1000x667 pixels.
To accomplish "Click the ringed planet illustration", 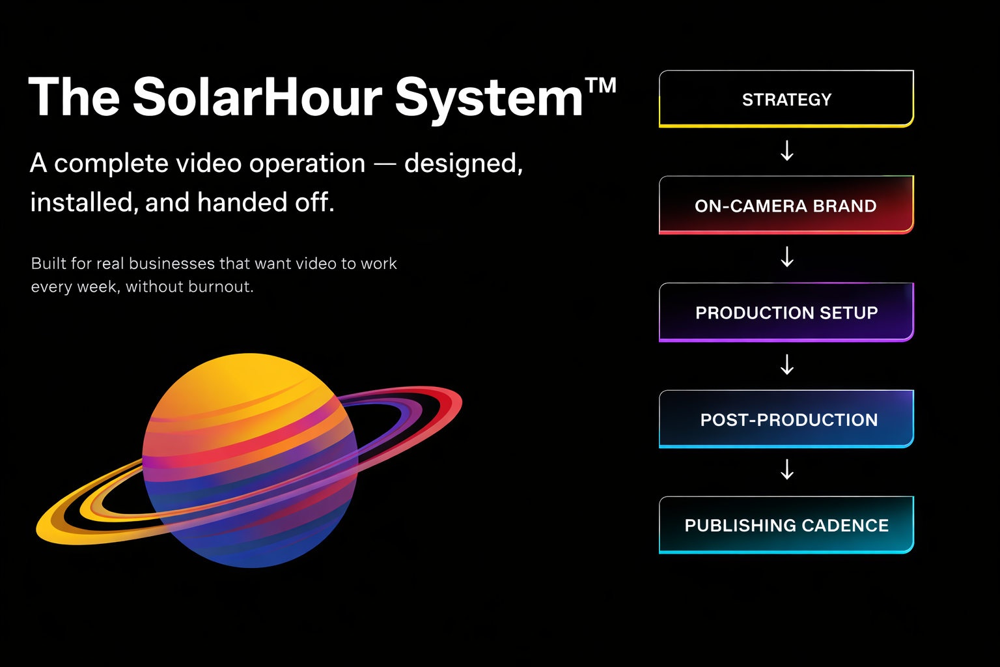I will point(249,461).
